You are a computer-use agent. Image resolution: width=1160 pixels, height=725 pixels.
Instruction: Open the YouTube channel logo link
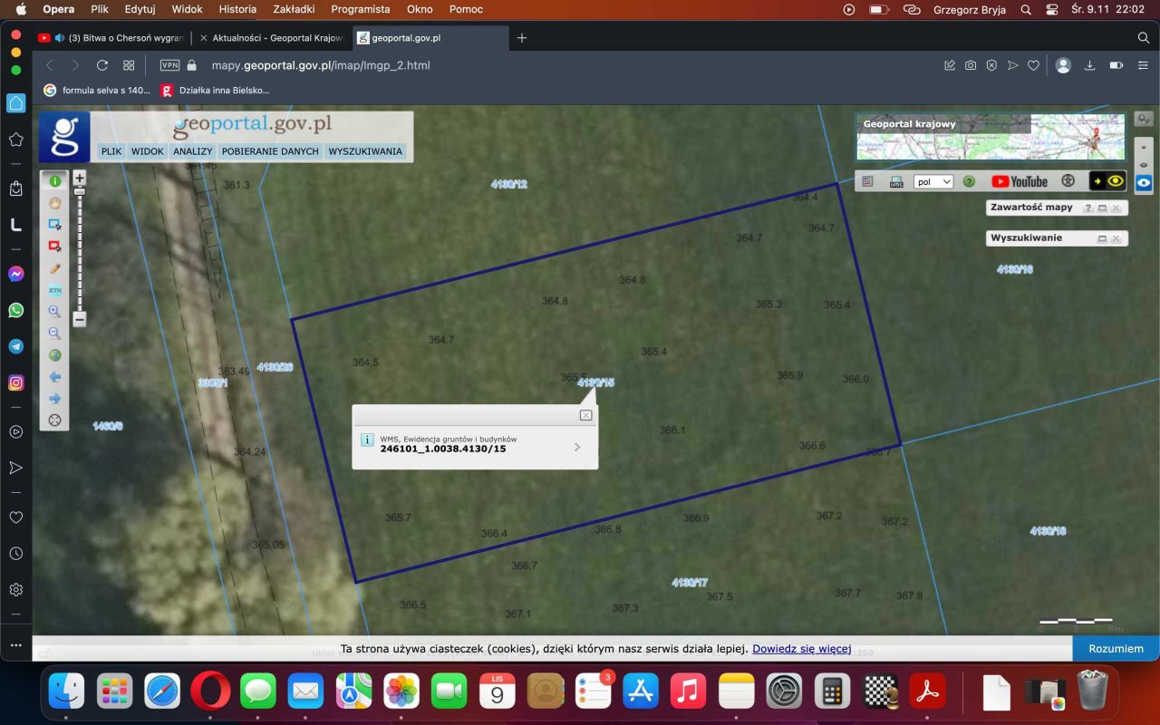(1020, 181)
